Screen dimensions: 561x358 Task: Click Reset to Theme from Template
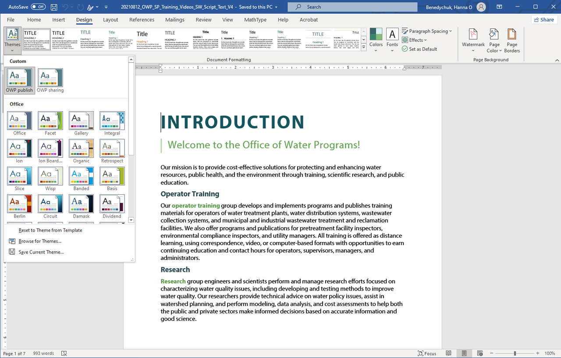point(50,230)
